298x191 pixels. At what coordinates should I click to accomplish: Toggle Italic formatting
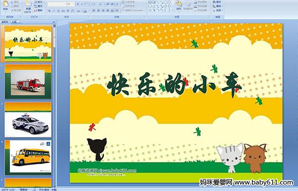coord(54,11)
